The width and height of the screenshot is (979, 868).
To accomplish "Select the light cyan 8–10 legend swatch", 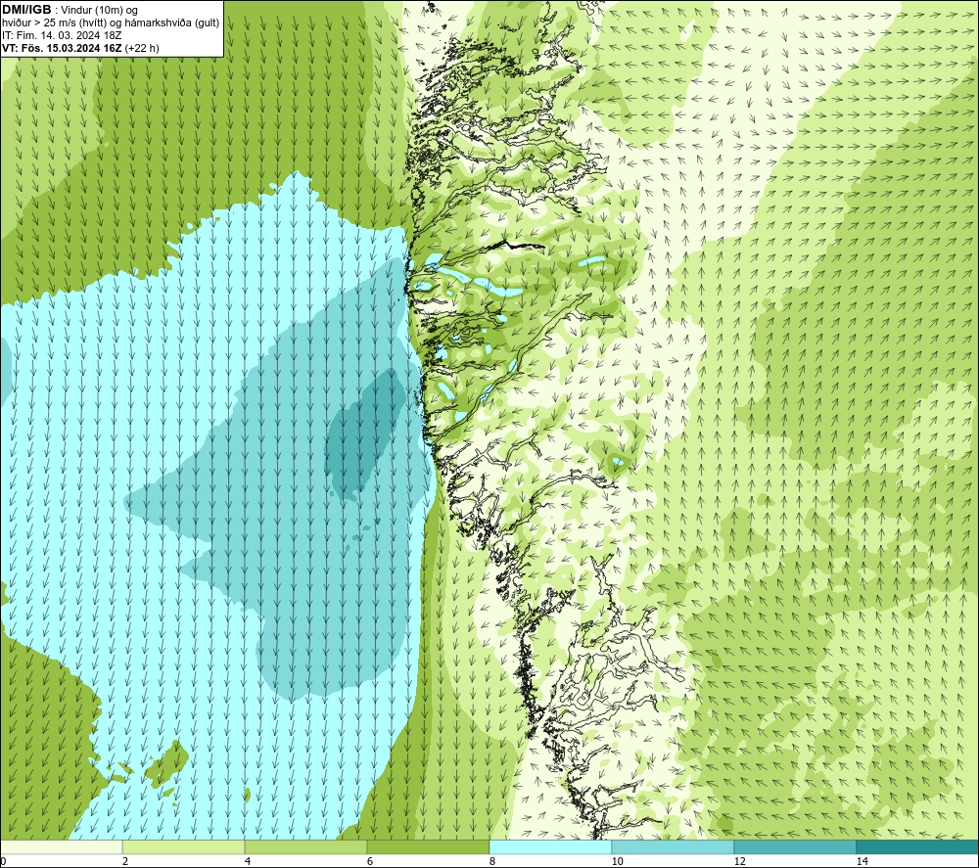I will click(550, 846).
